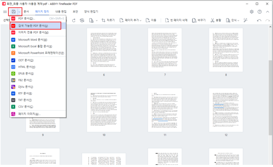Expand the Save dropdown arrow
273x167 pixels.
point(19,12)
